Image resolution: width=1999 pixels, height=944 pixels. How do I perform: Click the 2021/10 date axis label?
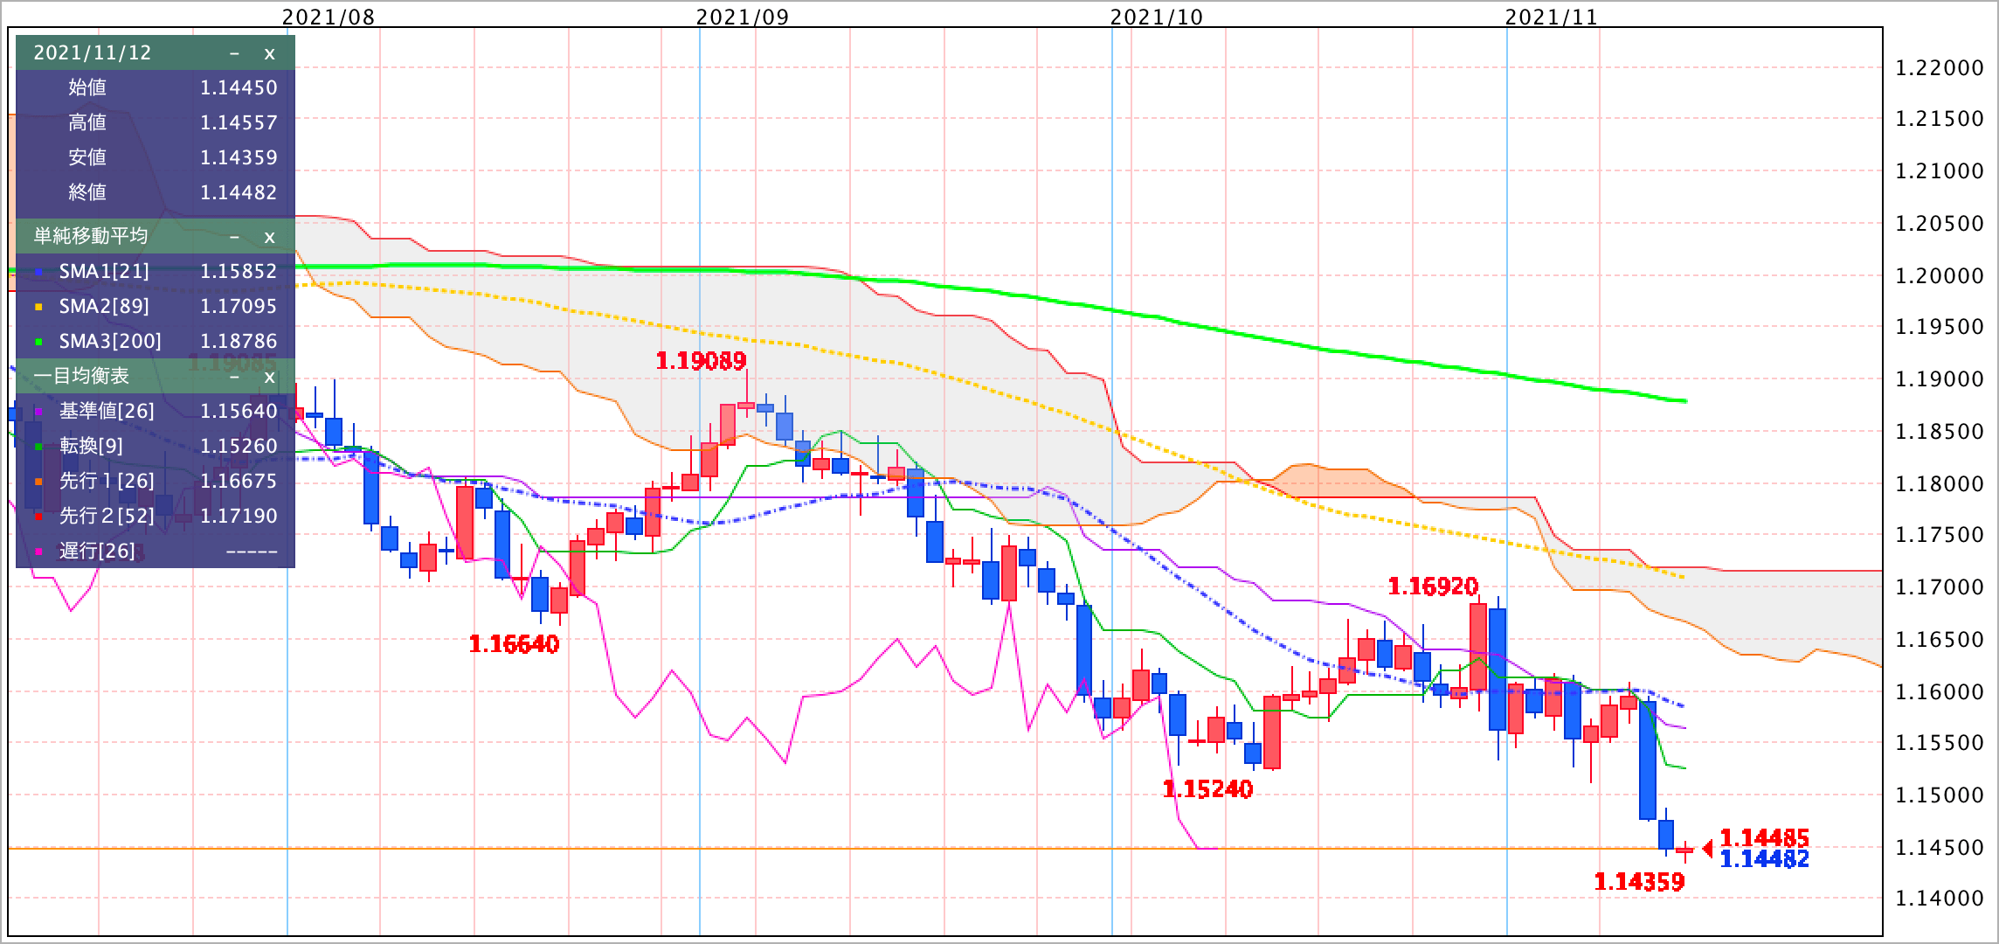(1157, 17)
